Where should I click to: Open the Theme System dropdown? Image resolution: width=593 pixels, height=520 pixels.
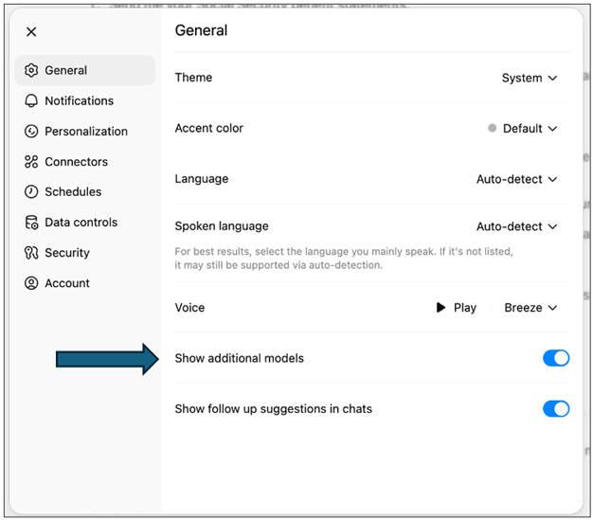coord(530,78)
